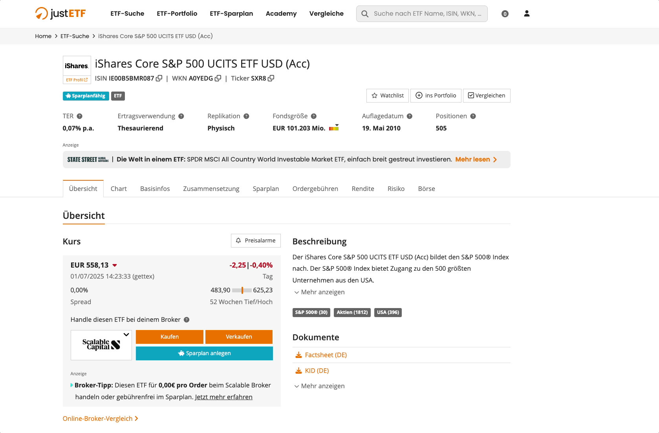Enable Preisalarme price alerts
The width and height of the screenshot is (659, 433).
click(256, 240)
